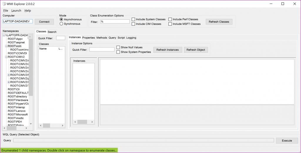The height and width of the screenshot is (153, 301).
Task: Click Refresh Instances button
Action: pyautogui.click(x=168, y=50)
